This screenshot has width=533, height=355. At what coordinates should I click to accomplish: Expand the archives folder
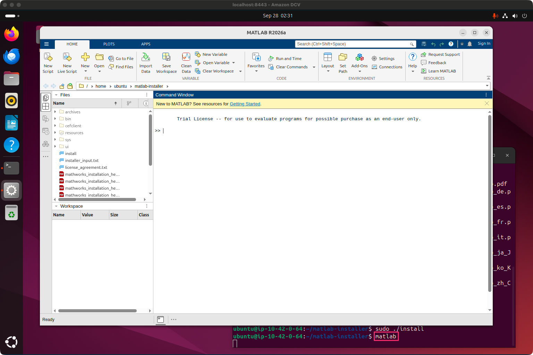55,112
